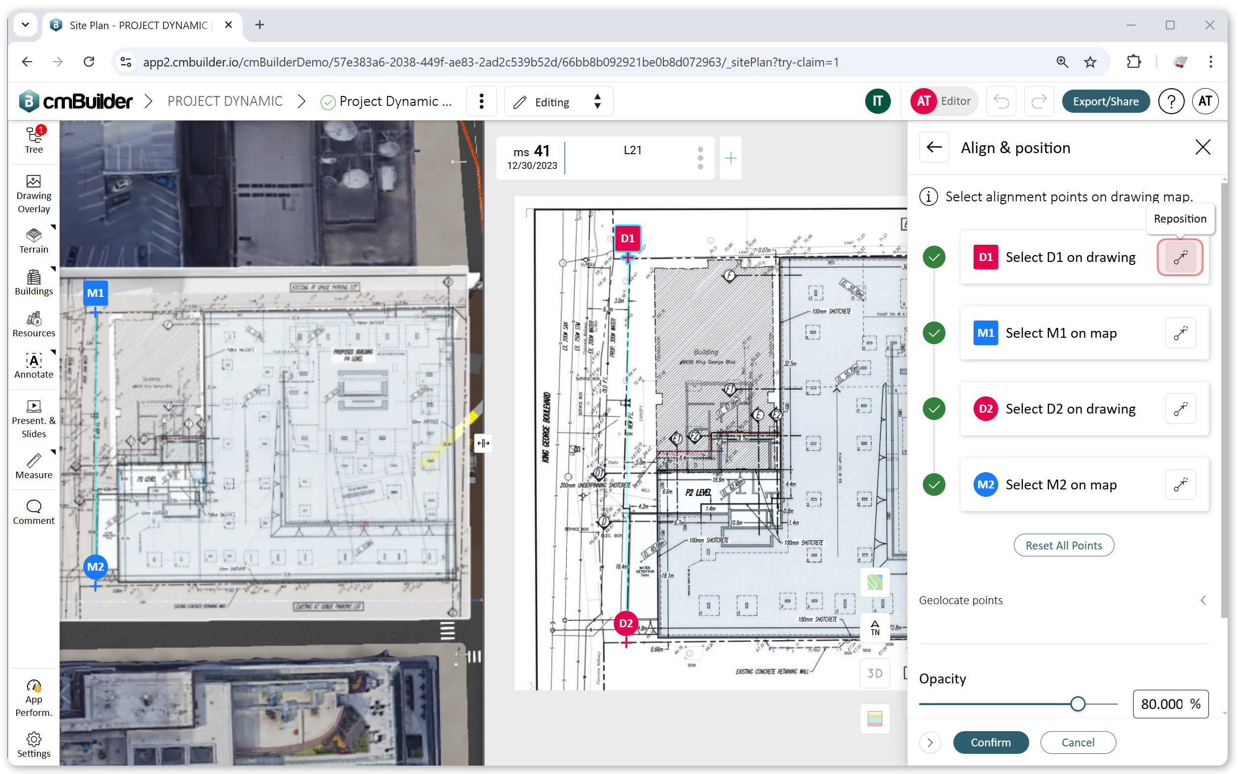This screenshot has width=1238, height=774.
Task: Expand the bottom panel chevron next to Confirm
Action: coord(930,743)
